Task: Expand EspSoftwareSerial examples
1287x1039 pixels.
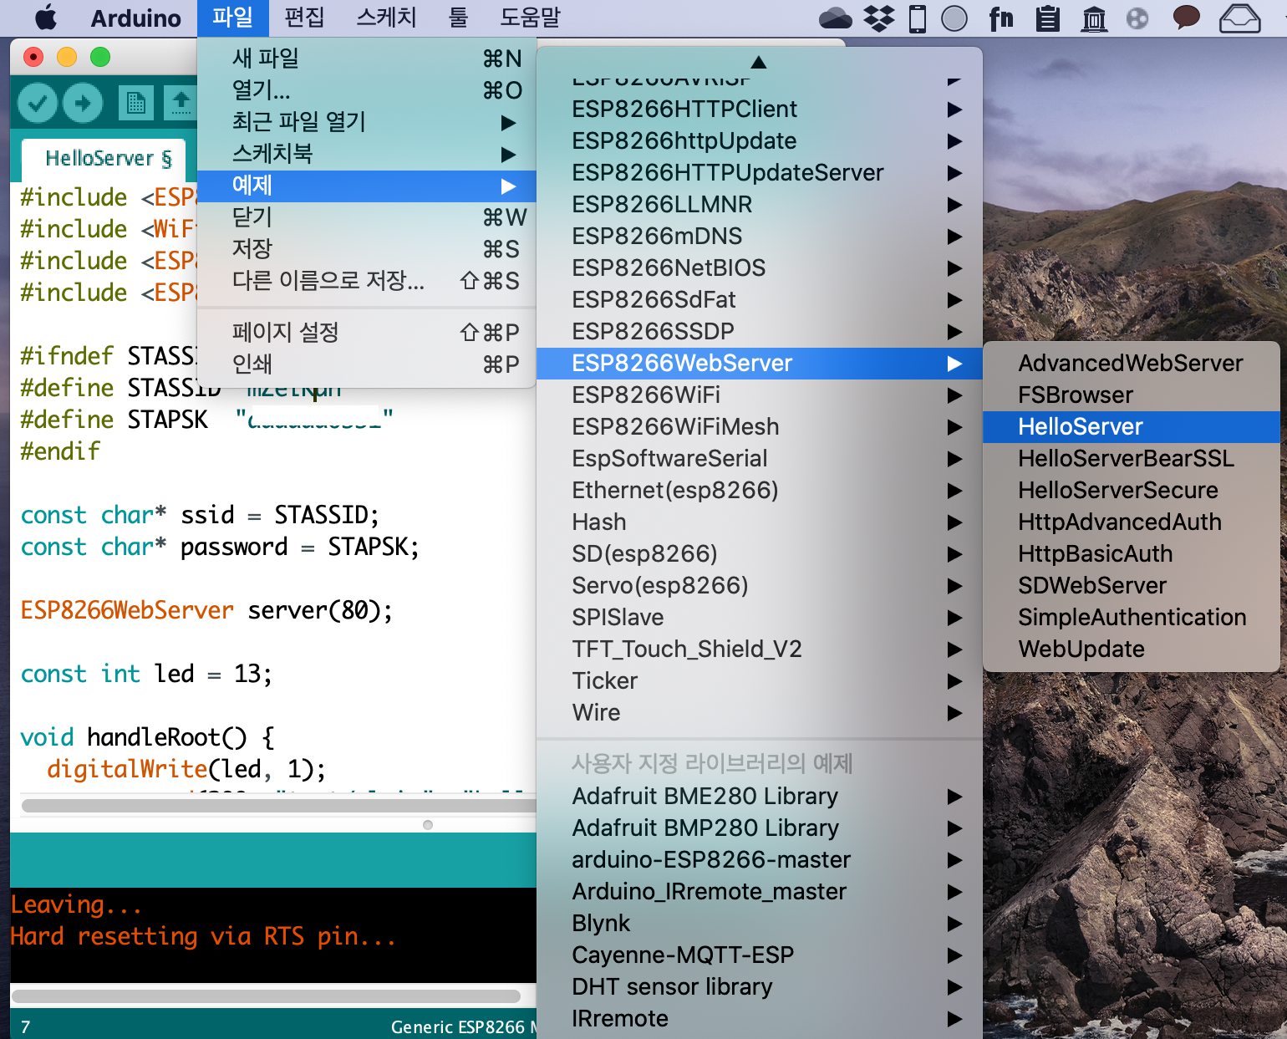Action: [759, 459]
